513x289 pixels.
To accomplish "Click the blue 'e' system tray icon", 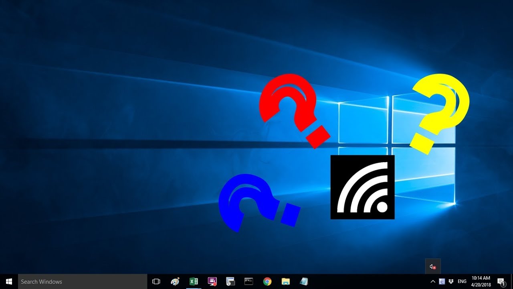I will point(442,281).
